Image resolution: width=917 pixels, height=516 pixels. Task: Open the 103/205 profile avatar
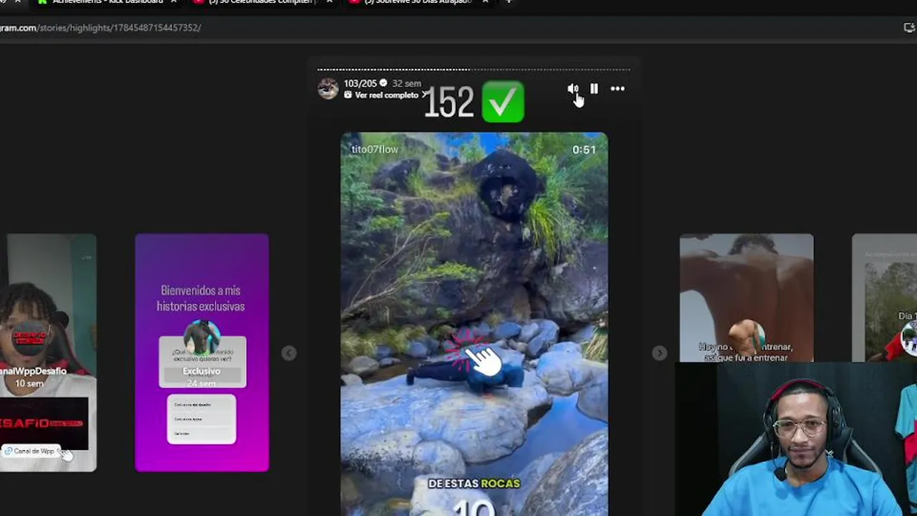(328, 89)
